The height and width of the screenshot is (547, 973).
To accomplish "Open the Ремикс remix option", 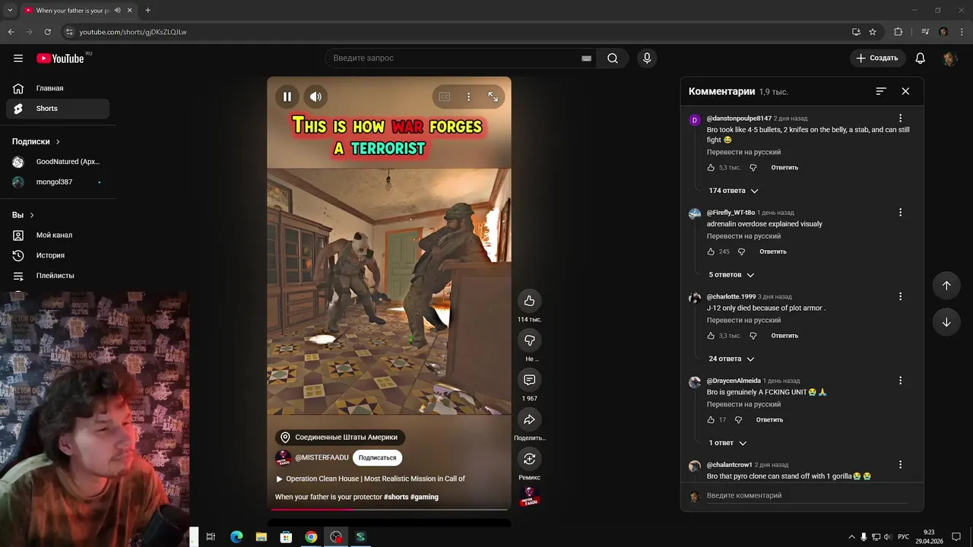I will [x=529, y=459].
